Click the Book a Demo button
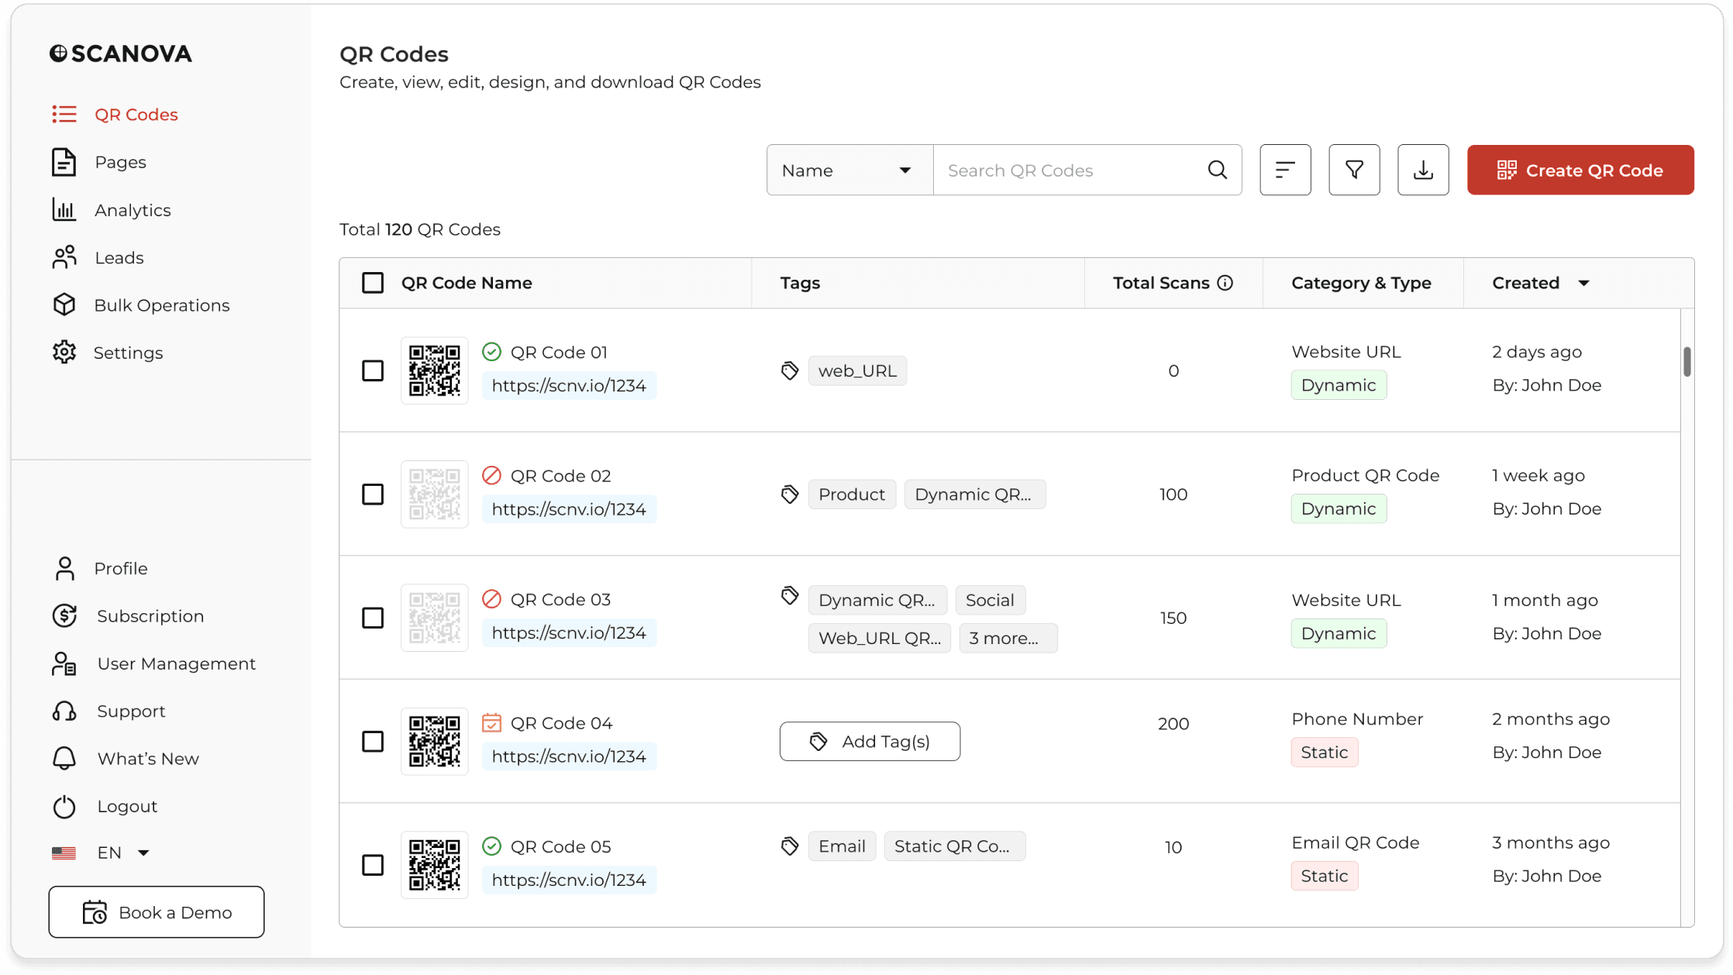The height and width of the screenshot is (975, 1733). (156, 911)
